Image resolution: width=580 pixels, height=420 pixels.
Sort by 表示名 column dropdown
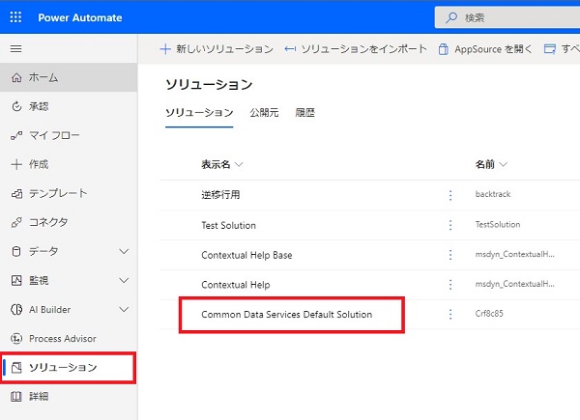[x=222, y=164]
